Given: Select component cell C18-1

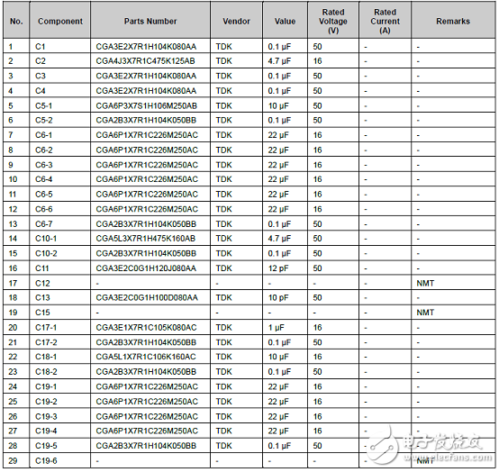Looking at the screenshot, I should click(x=60, y=357).
